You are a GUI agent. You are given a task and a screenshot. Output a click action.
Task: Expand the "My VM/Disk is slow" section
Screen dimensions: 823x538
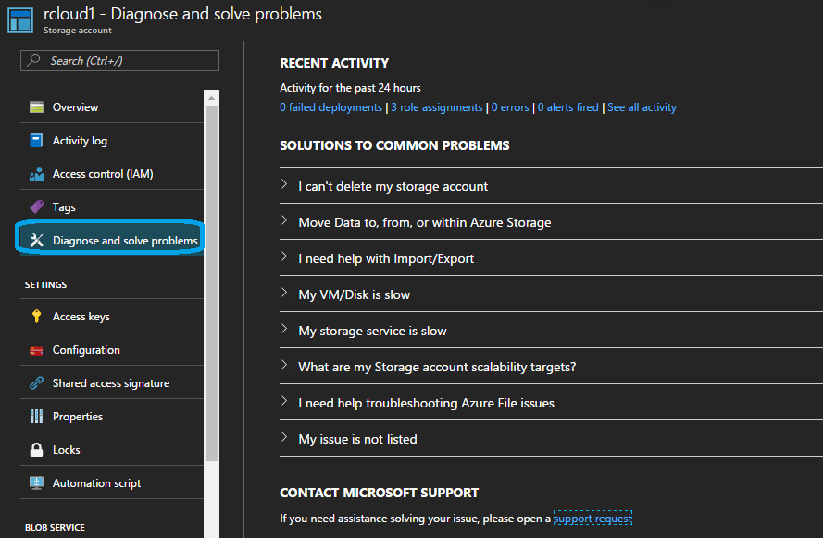[x=354, y=294]
